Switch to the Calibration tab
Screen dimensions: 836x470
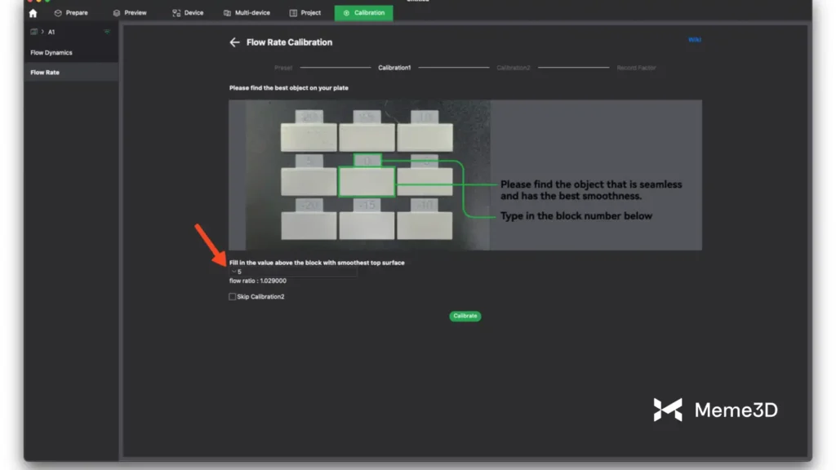click(x=363, y=13)
